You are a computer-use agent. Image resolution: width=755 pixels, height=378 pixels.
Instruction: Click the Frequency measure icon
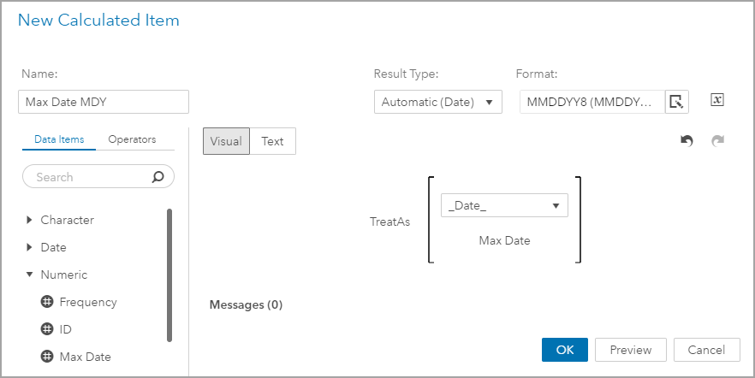[47, 302]
